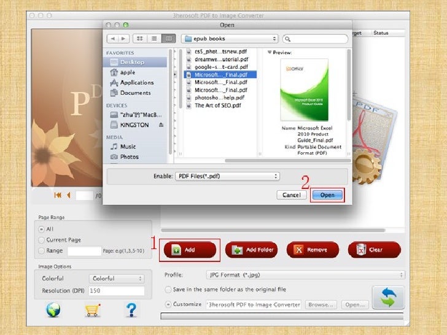The height and width of the screenshot is (335, 447).
Task: Select the All page range option
Action: tap(41, 229)
